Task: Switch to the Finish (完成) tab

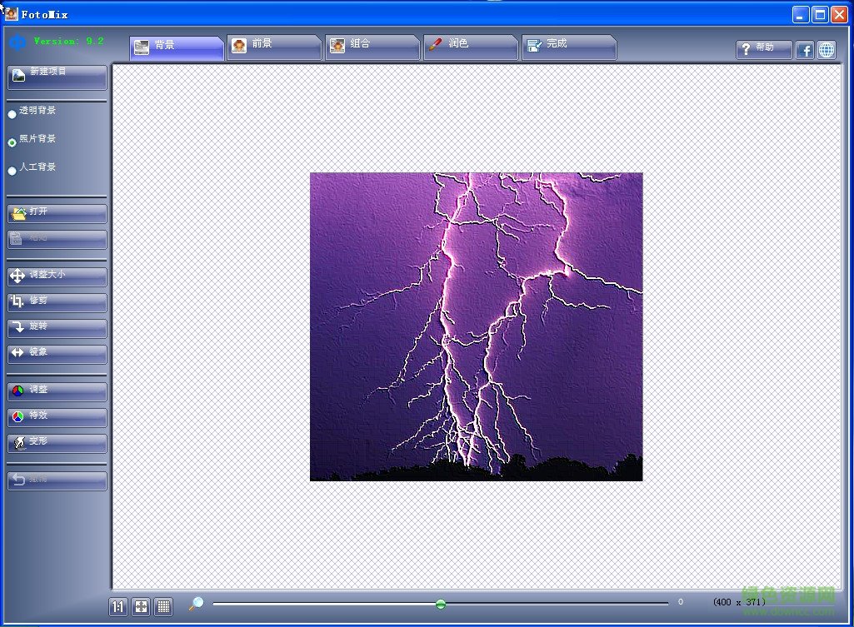Action: [x=568, y=47]
